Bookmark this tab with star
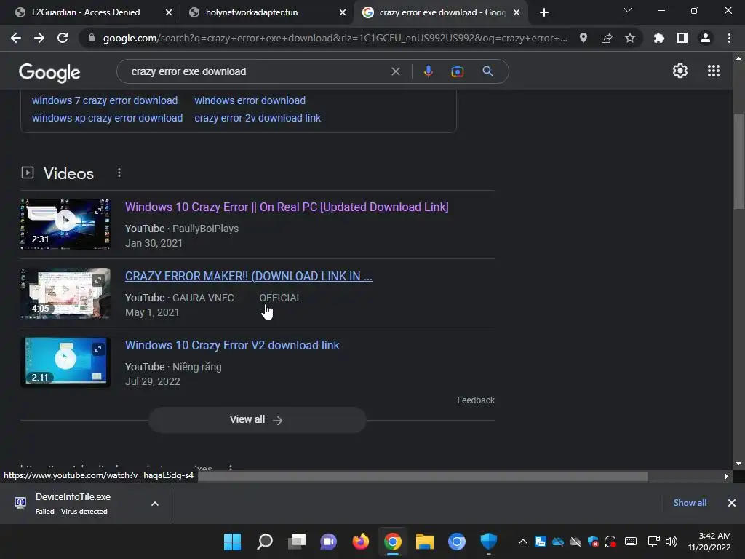This screenshot has width=745, height=559. click(x=630, y=38)
